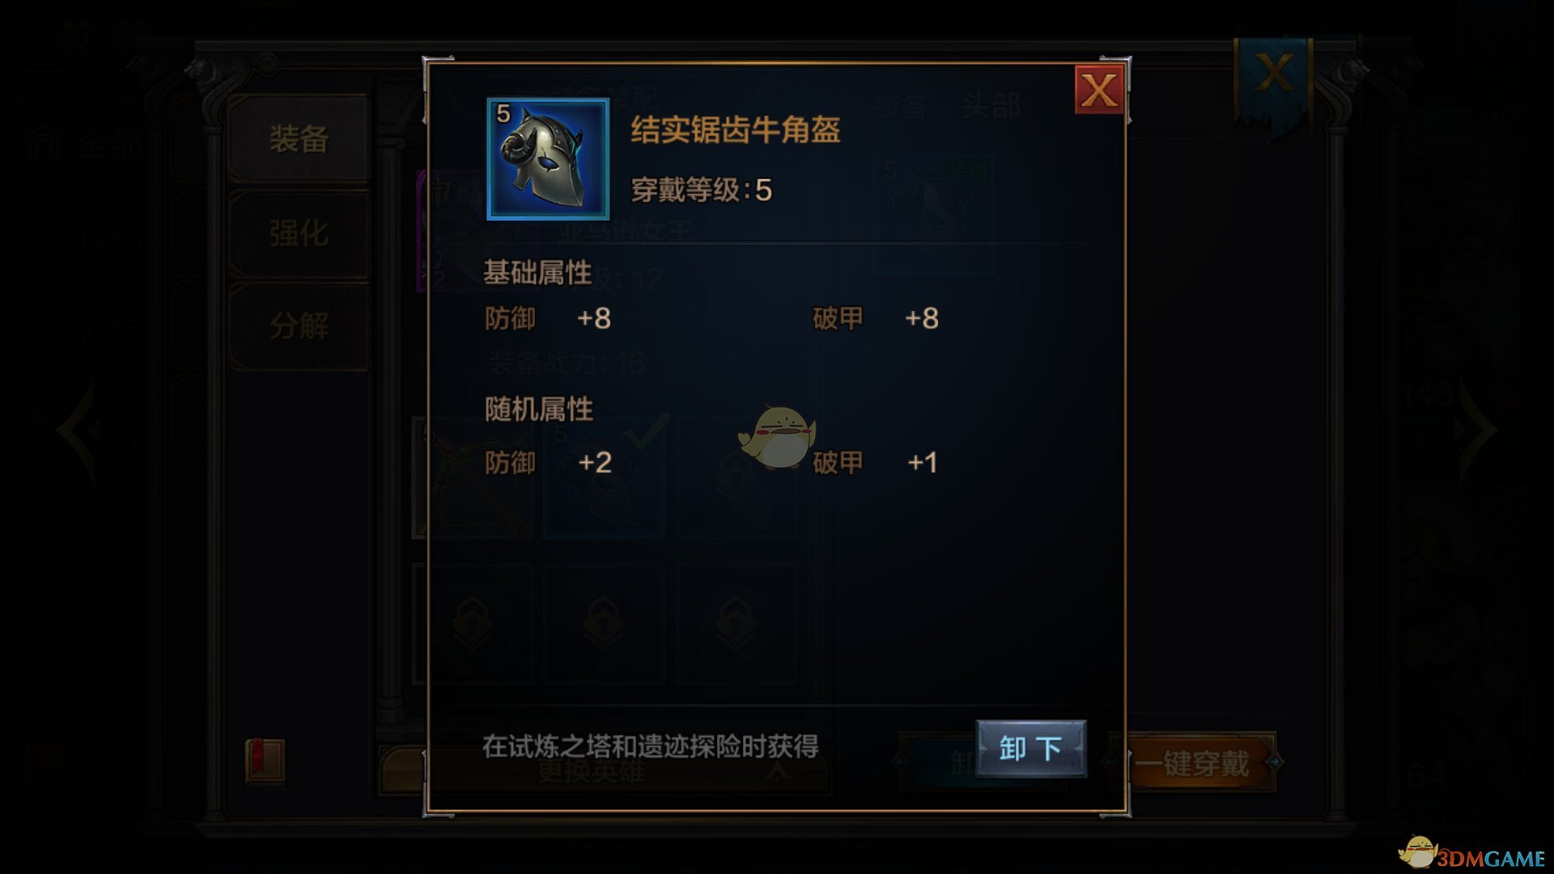Click the yellow mascot bird icon
1554x874 pixels.
777,438
